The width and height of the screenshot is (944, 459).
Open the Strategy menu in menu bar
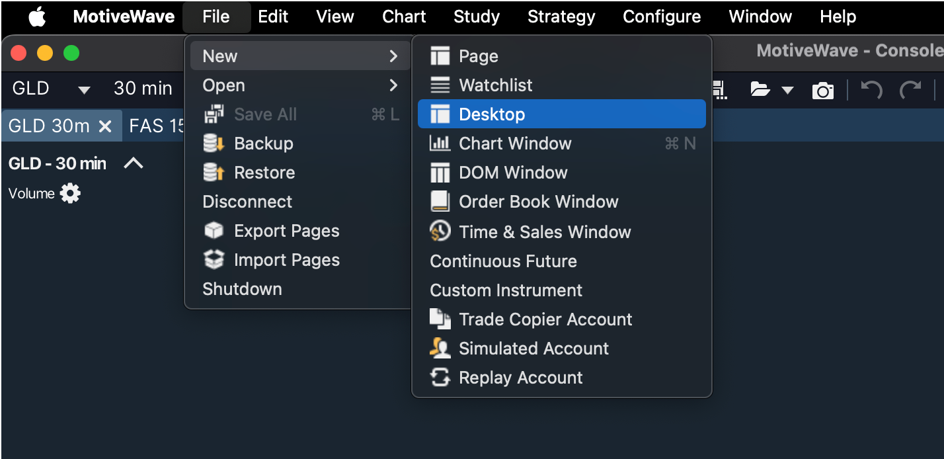point(561,17)
